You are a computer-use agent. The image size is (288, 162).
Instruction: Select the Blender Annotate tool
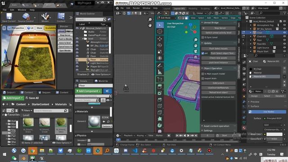[x=160, y=66]
